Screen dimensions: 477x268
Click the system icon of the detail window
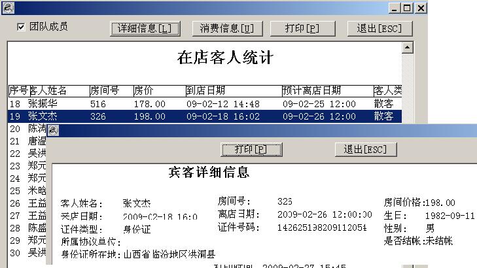tap(53, 131)
